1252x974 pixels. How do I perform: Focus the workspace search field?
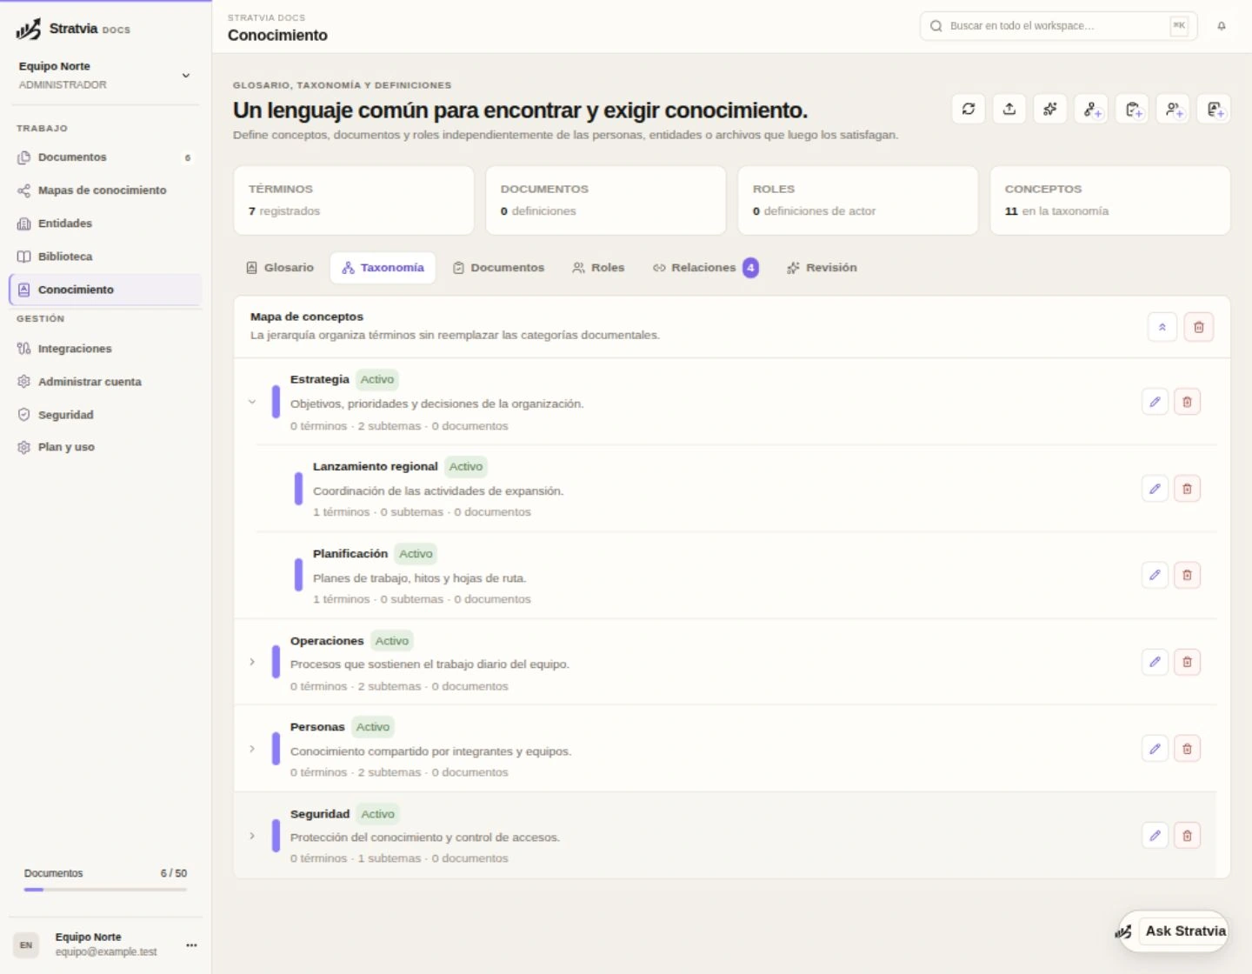click(x=1058, y=26)
